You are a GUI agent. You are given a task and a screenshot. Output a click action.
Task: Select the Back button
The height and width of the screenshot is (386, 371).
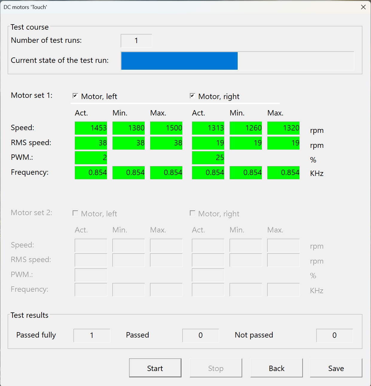click(x=276, y=368)
